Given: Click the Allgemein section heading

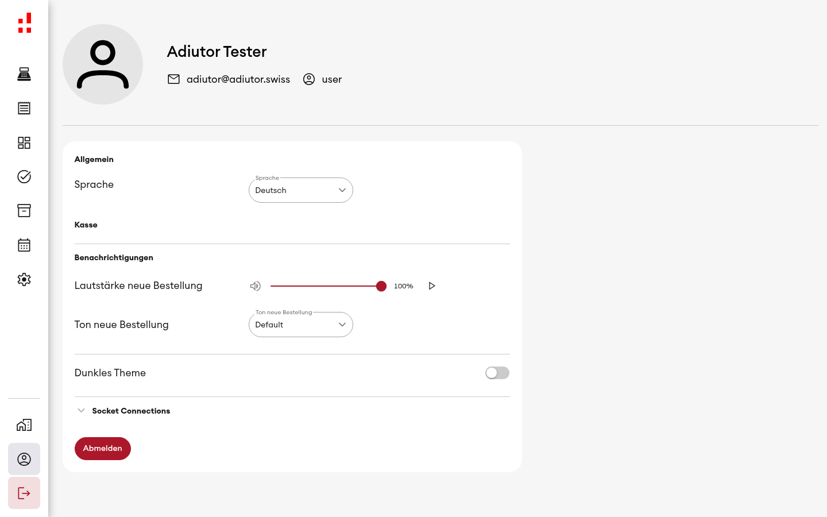Looking at the screenshot, I should coord(94,159).
